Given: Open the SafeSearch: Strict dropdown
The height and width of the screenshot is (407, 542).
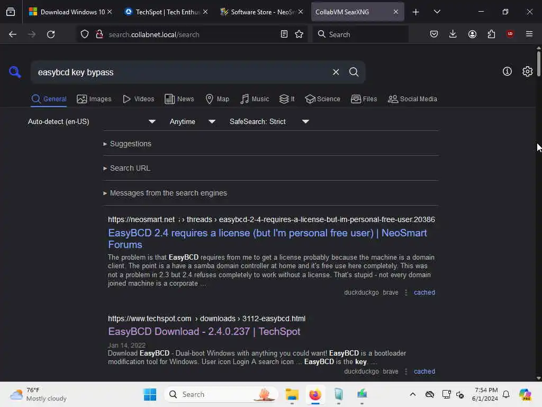Looking at the screenshot, I should [x=269, y=121].
